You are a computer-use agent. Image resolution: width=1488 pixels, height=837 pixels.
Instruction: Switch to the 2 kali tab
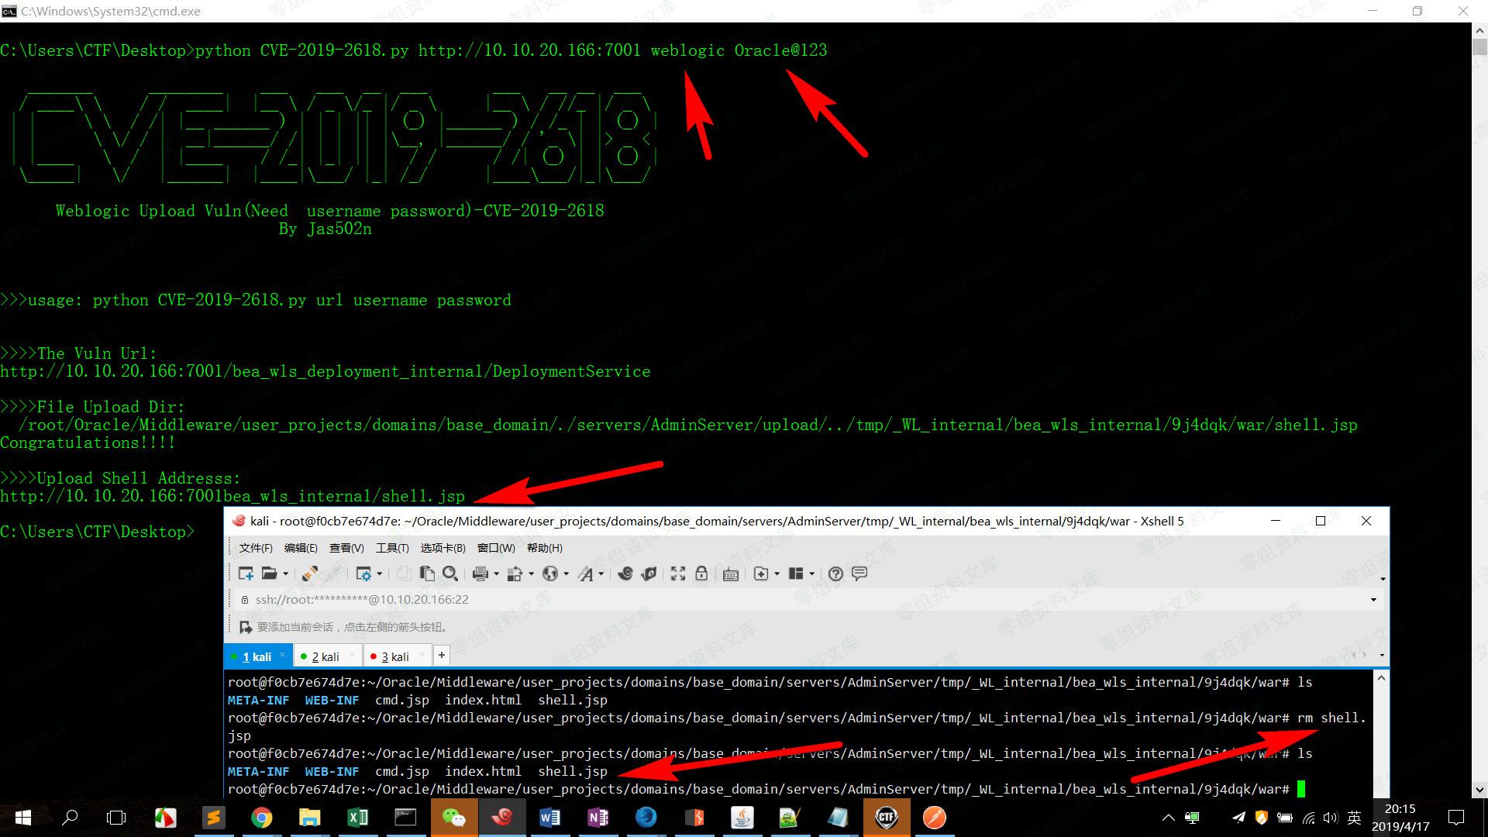click(325, 656)
